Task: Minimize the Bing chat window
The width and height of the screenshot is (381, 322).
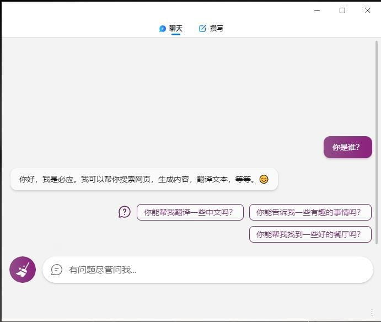Action: click(x=317, y=10)
